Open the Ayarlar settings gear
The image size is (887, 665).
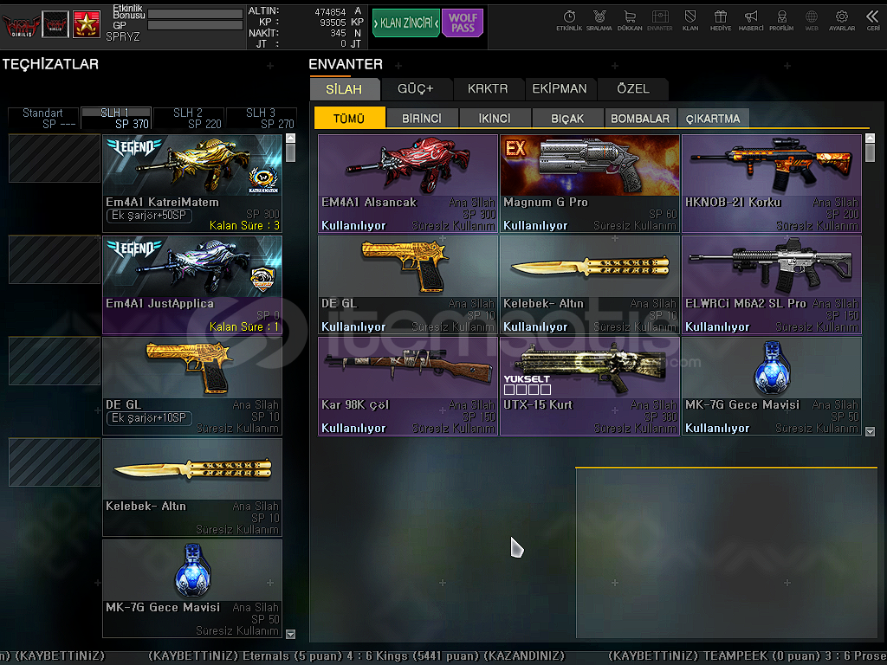coord(842,21)
